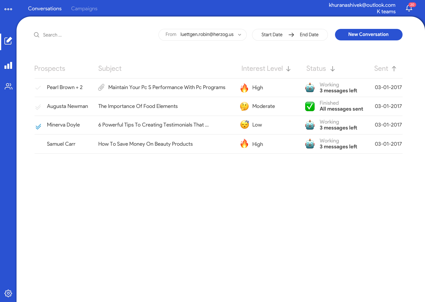Click the compose conversations sidebar icon
Viewport: 425px width, 302px height.
[x=8, y=41]
